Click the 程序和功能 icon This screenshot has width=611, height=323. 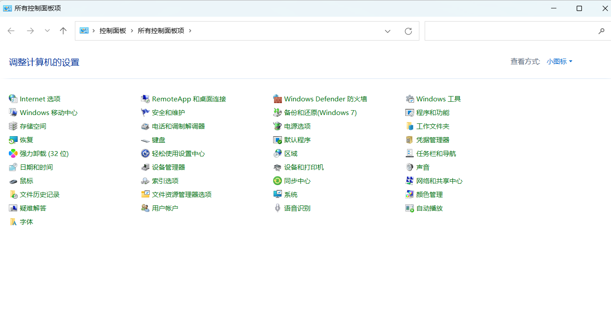tap(409, 112)
